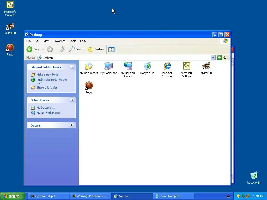Click the yellow security shield tray icon
Image resolution: width=267 pixels, height=200 pixels.
coord(238,196)
